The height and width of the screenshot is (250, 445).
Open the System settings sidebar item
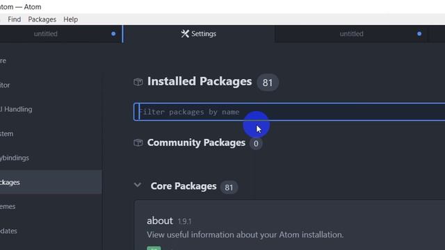coord(6,133)
